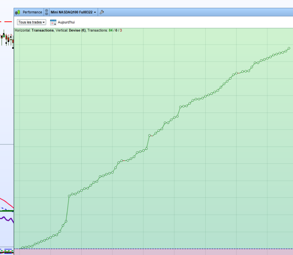Click the two-dot window link icon
This screenshot has height=255, width=293.
pyautogui.click(x=46, y=12)
